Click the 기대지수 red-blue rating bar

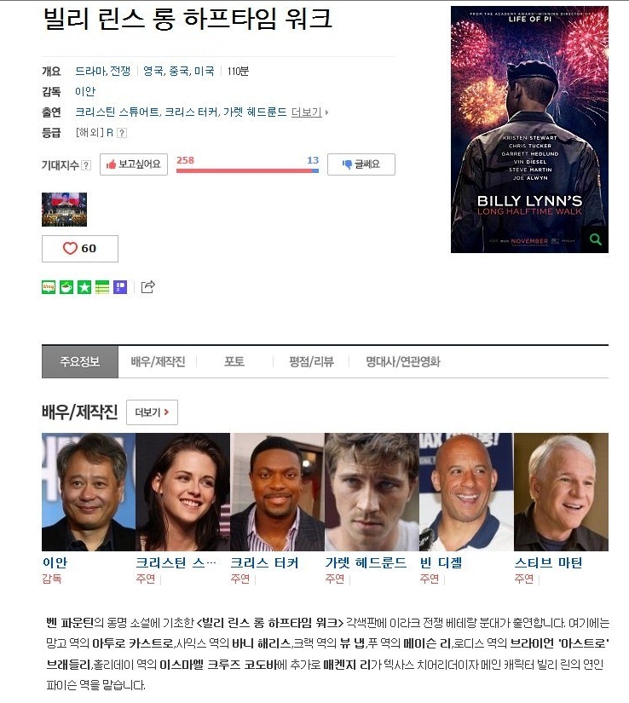pos(247,170)
